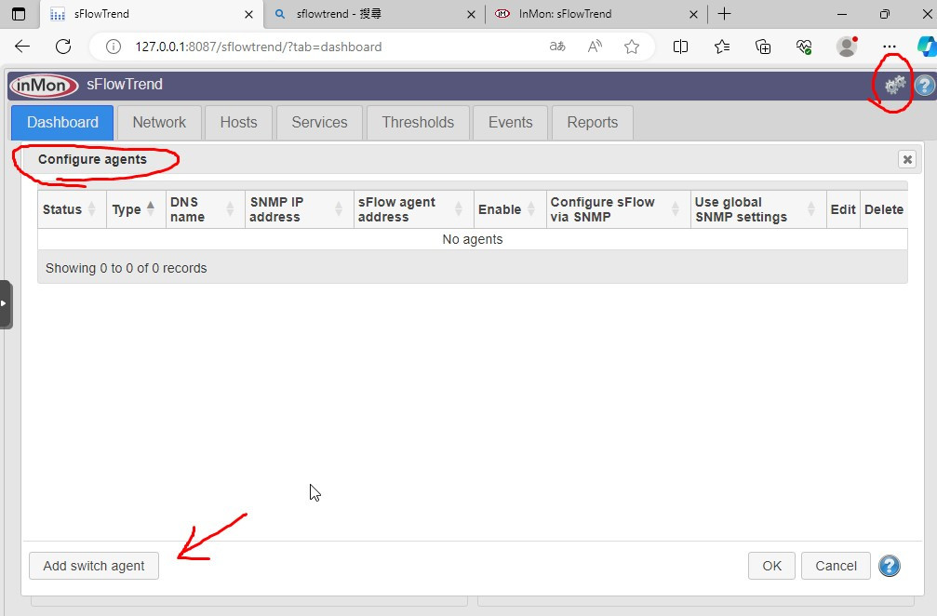Open the favorites list
Viewport: 937px width, 616px height.
[722, 47]
